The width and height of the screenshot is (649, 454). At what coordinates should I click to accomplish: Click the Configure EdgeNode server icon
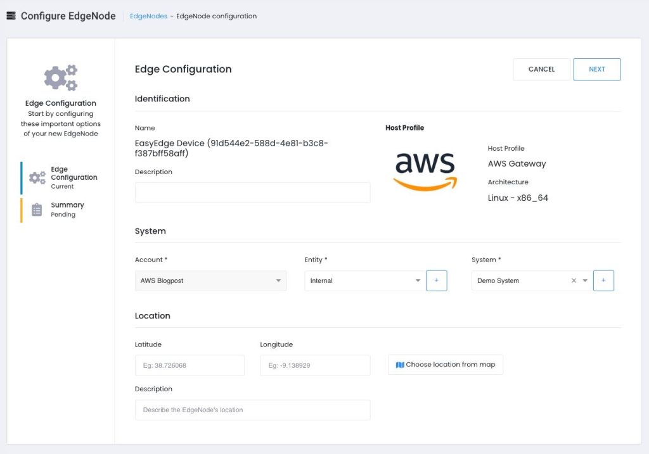(11, 16)
